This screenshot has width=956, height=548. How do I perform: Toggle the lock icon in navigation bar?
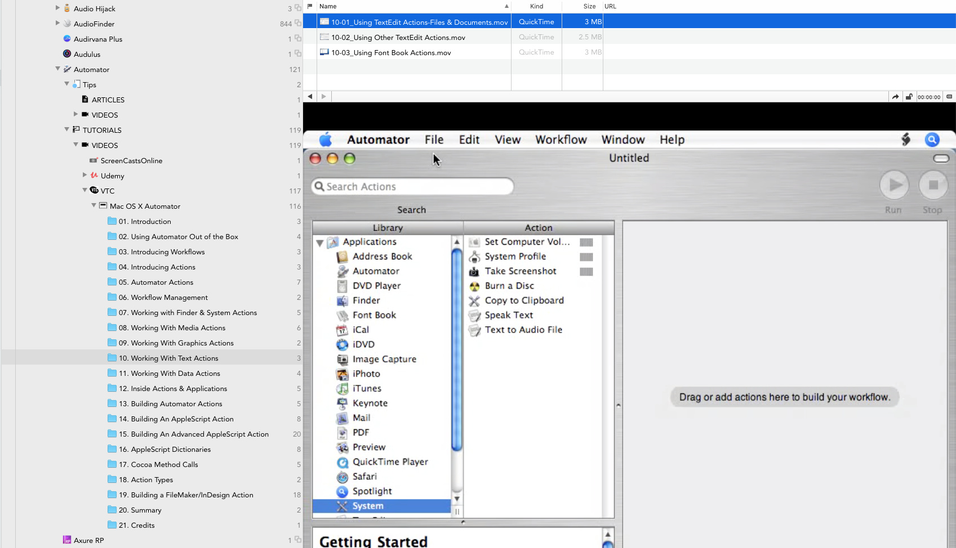909,97
